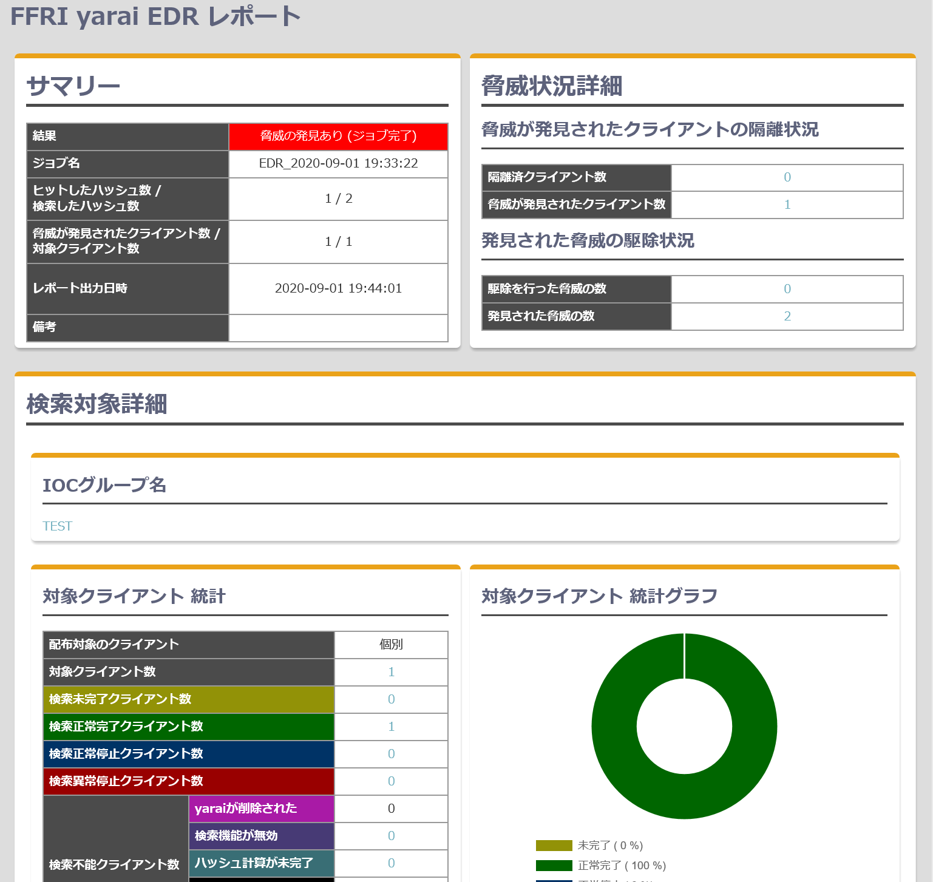Click 検索機能が無効 value 0
The width and height of the screenshot is (933, 882).
(x=392, y=836)
